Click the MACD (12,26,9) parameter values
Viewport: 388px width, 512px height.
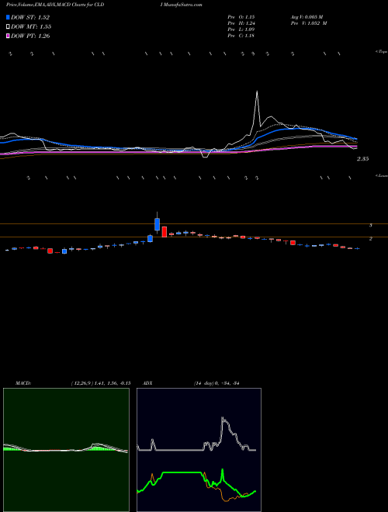point(101,383)
